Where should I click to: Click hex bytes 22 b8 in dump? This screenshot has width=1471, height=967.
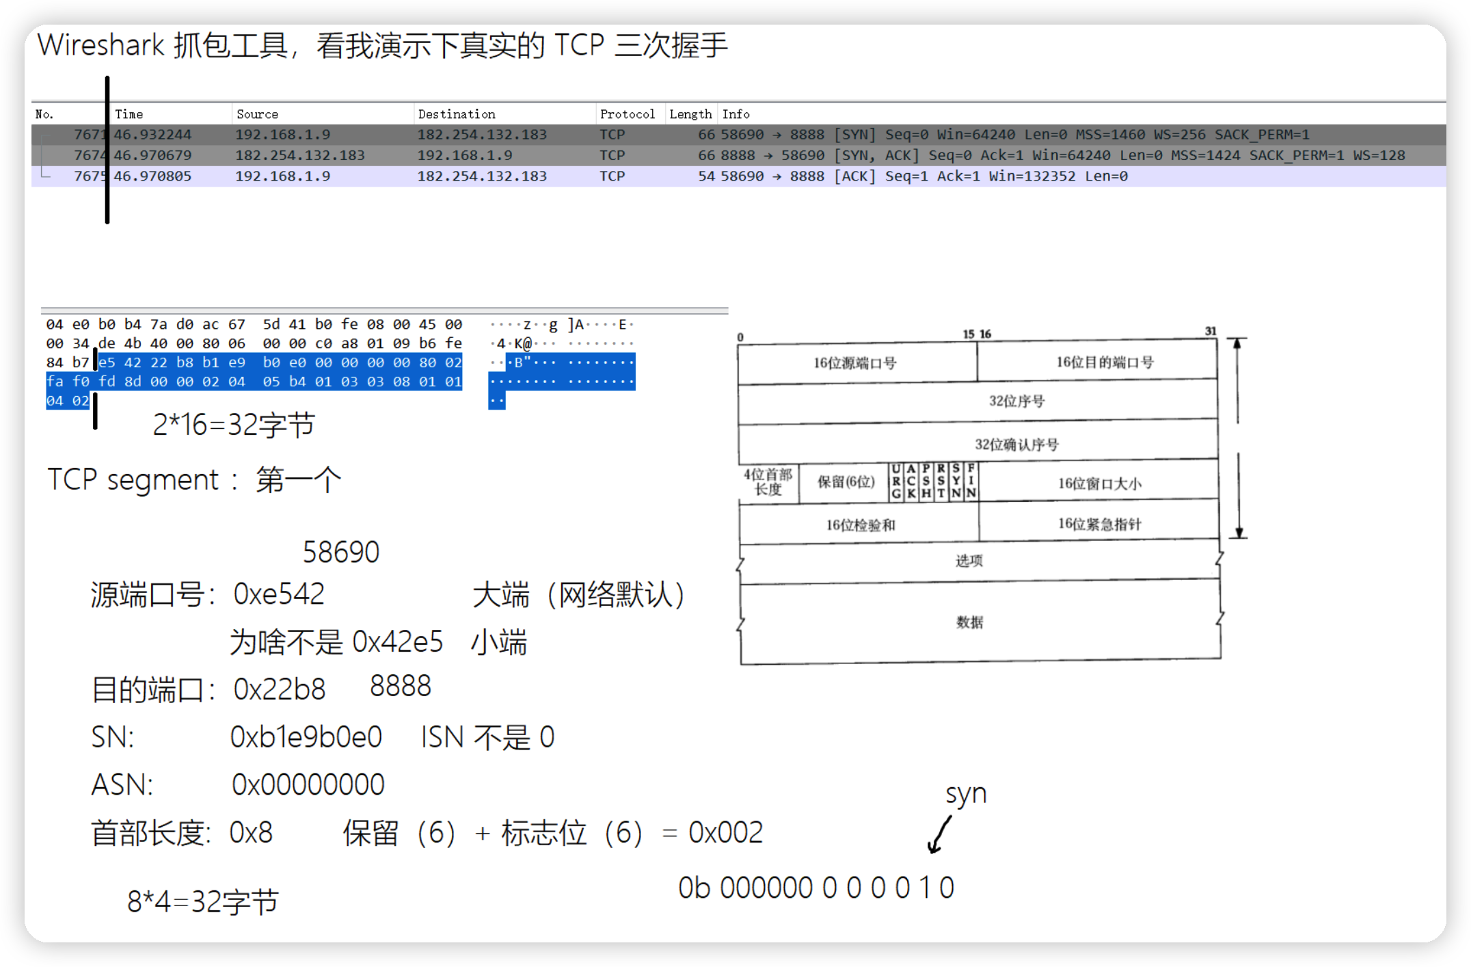[172, 362]
